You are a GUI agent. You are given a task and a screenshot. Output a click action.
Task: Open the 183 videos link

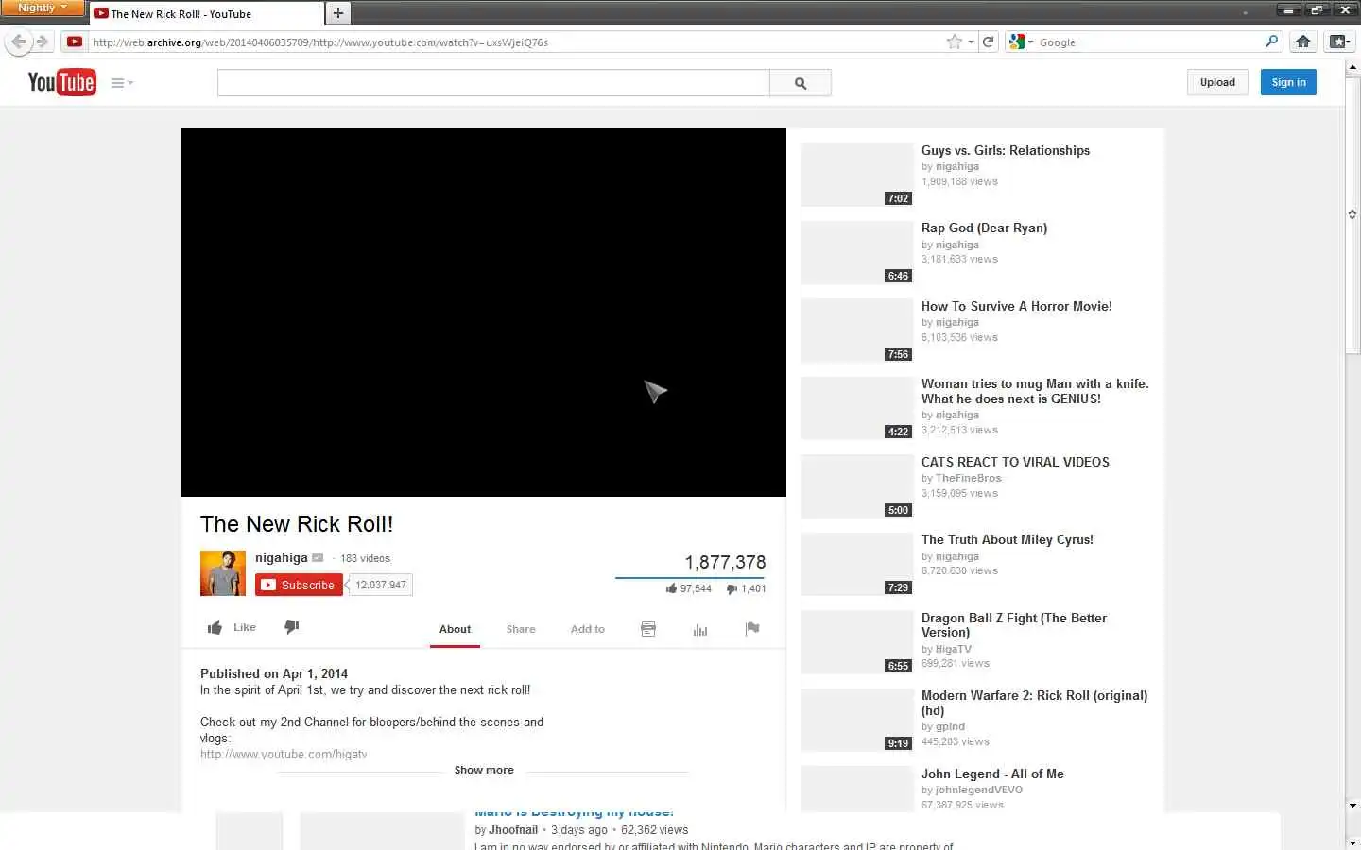pyautogui.click(x=365, y=558)
